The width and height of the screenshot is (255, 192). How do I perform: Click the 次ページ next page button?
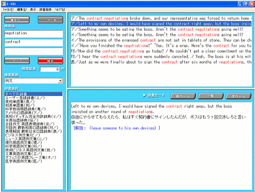coord(238,96)
